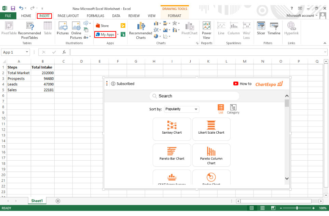Adjust the zoom slider handle
This screenshot has height=216, width=329.
point(297,208)
